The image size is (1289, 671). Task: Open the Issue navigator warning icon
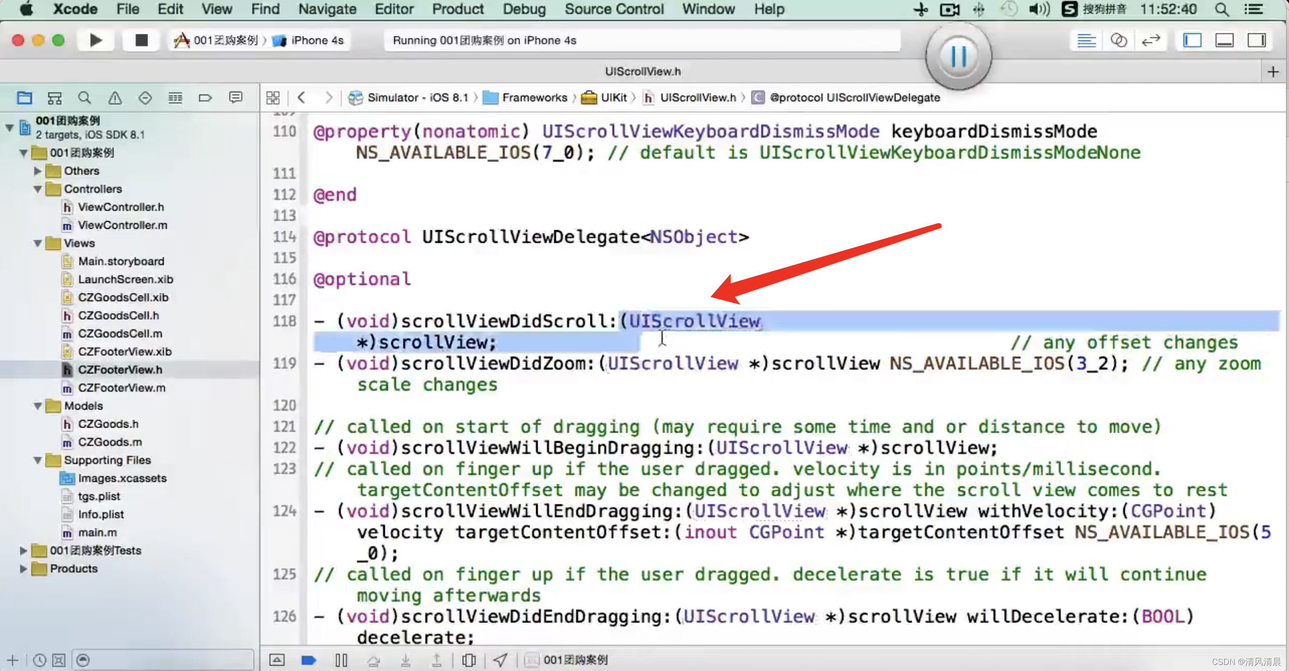point(115,97)
